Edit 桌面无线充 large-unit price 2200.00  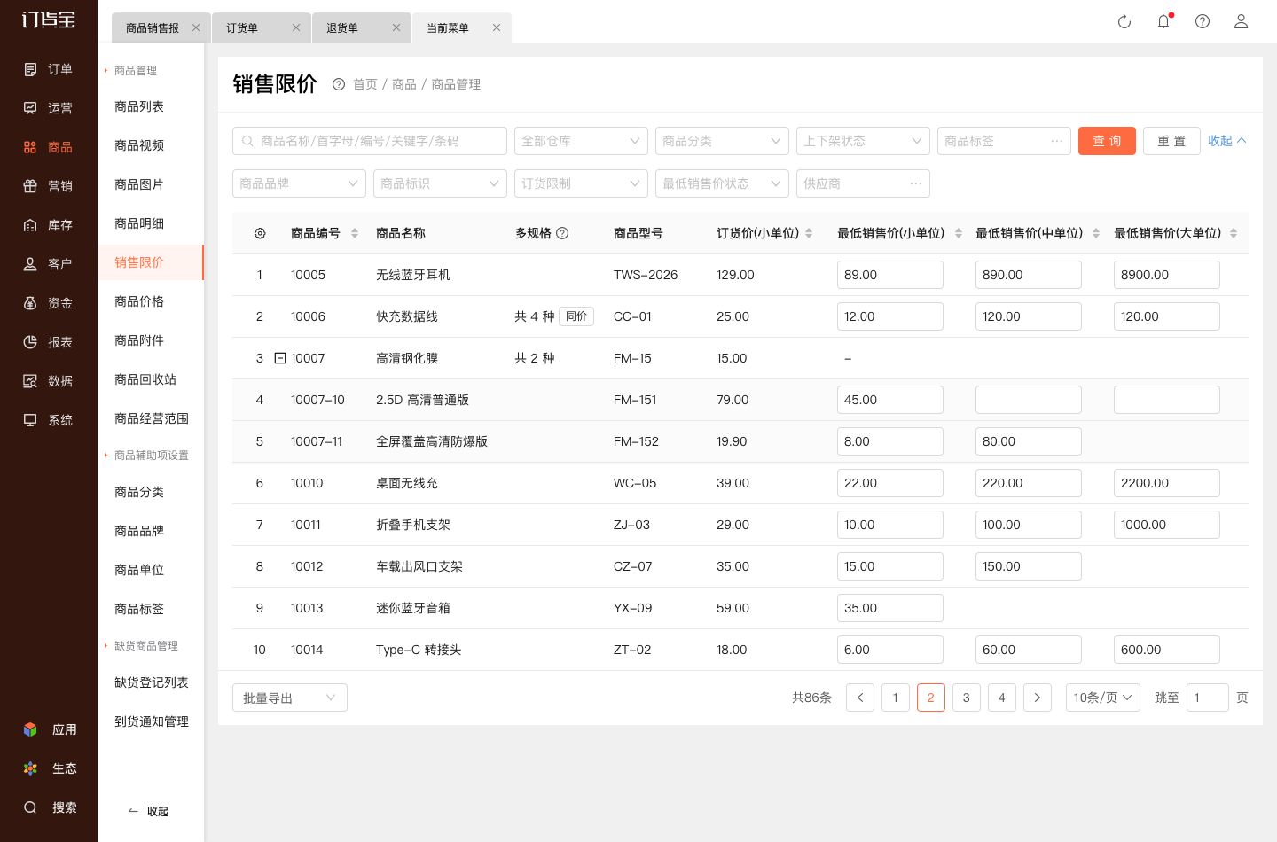pos(1167,483)
